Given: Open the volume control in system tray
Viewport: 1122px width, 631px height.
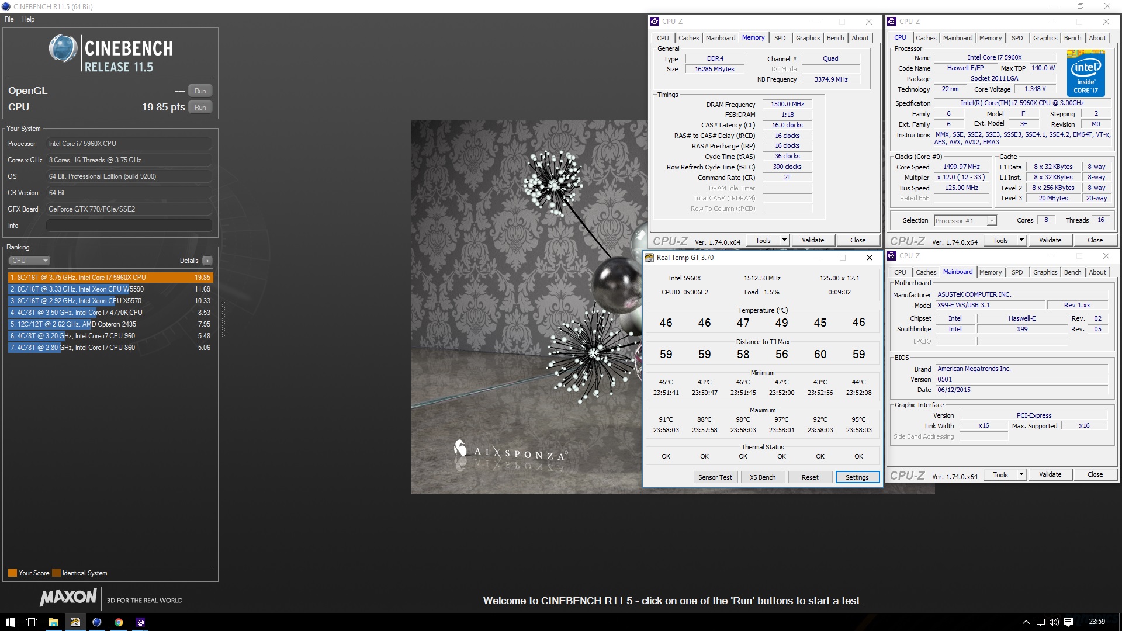Looking at the screenshot, I should pos(1054,622).
